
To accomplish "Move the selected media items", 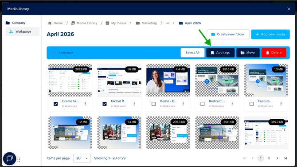I will 248,53.
